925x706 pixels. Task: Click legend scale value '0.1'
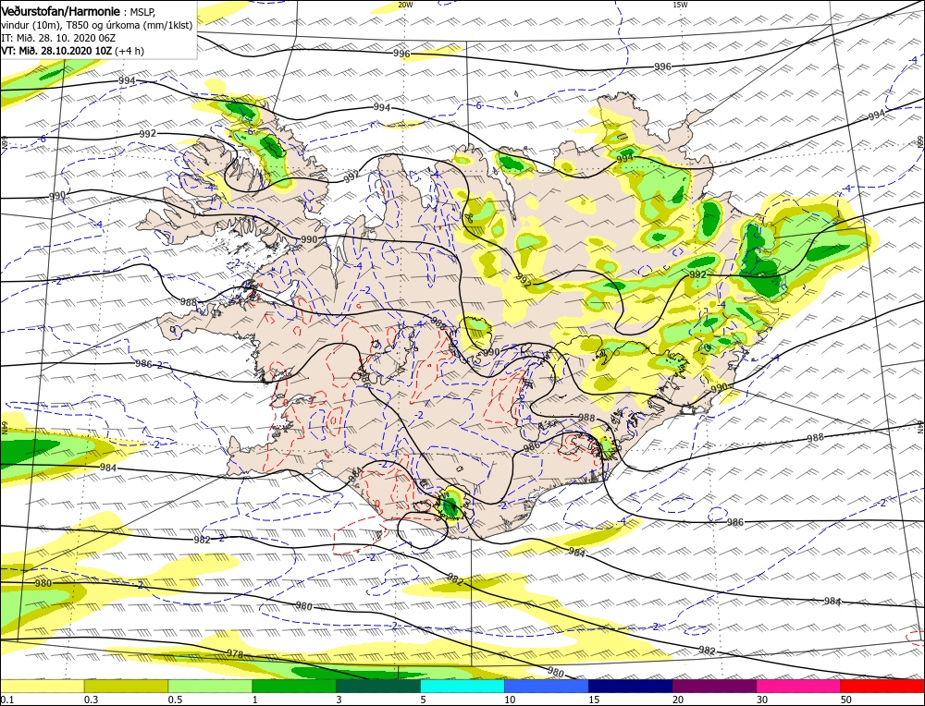coord(6,700)
